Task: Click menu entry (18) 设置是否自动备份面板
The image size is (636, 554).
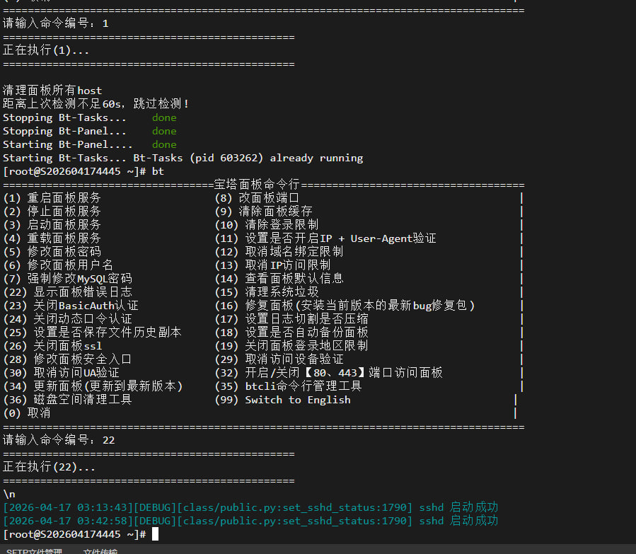Action: coord(291,332)
